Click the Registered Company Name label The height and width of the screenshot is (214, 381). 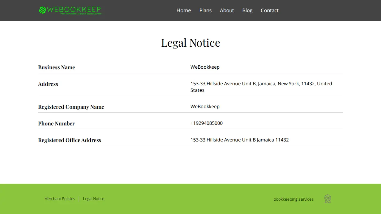71,107
